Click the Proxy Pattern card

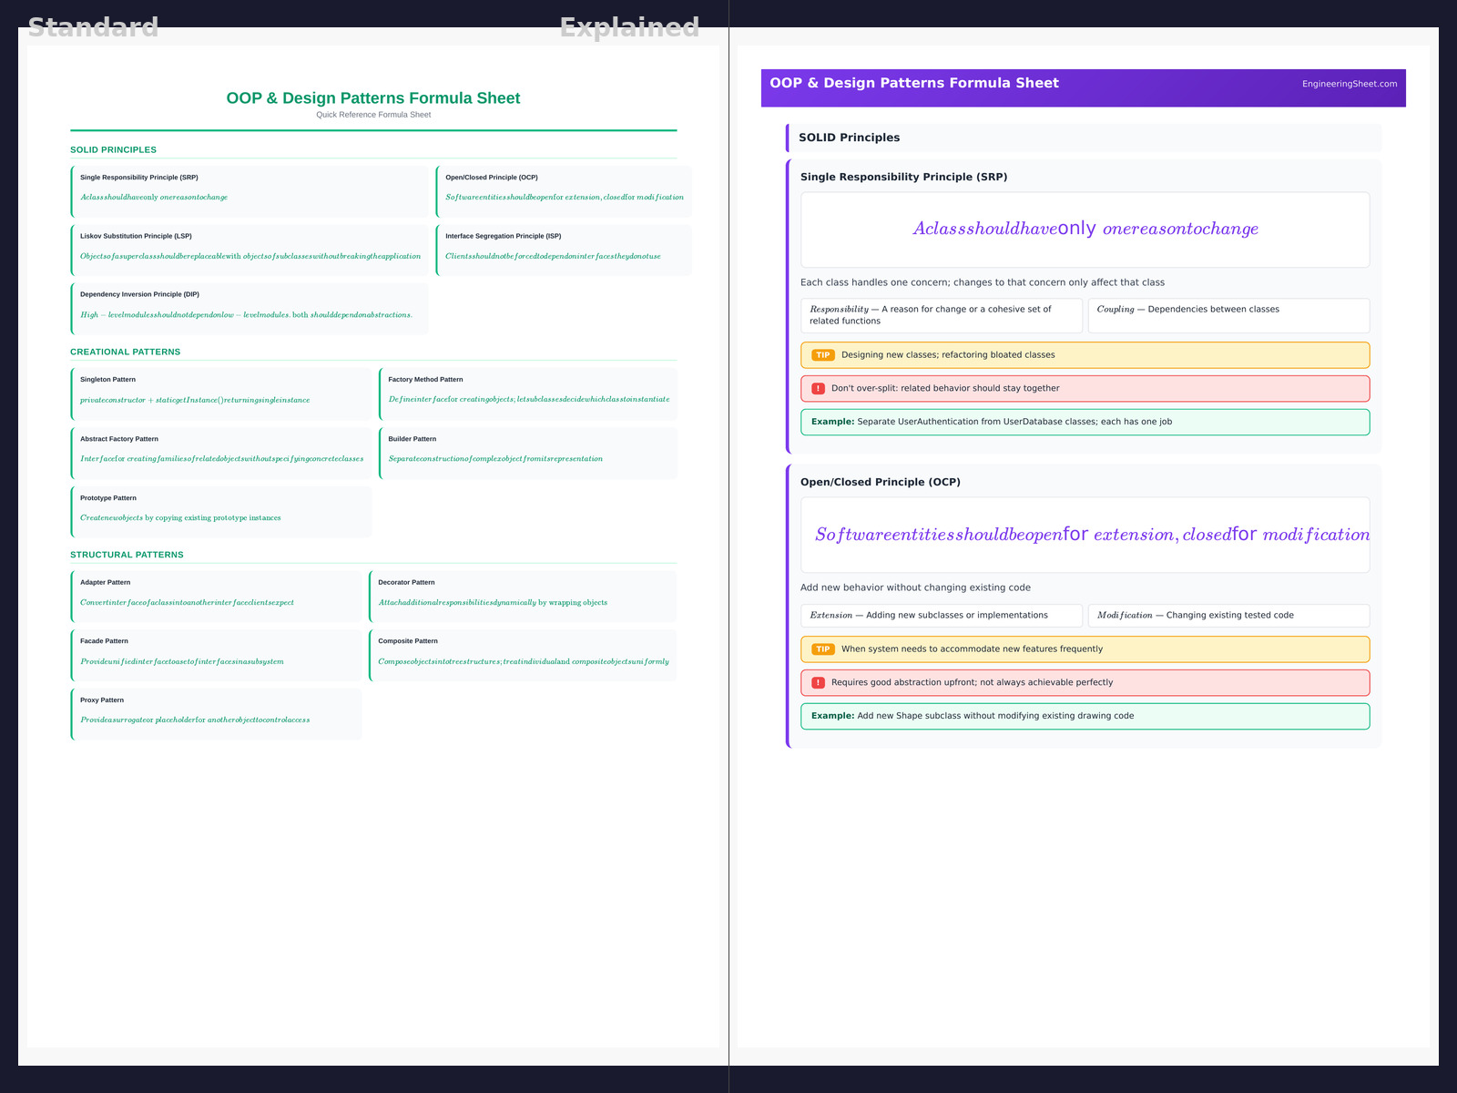click(217, 711)
